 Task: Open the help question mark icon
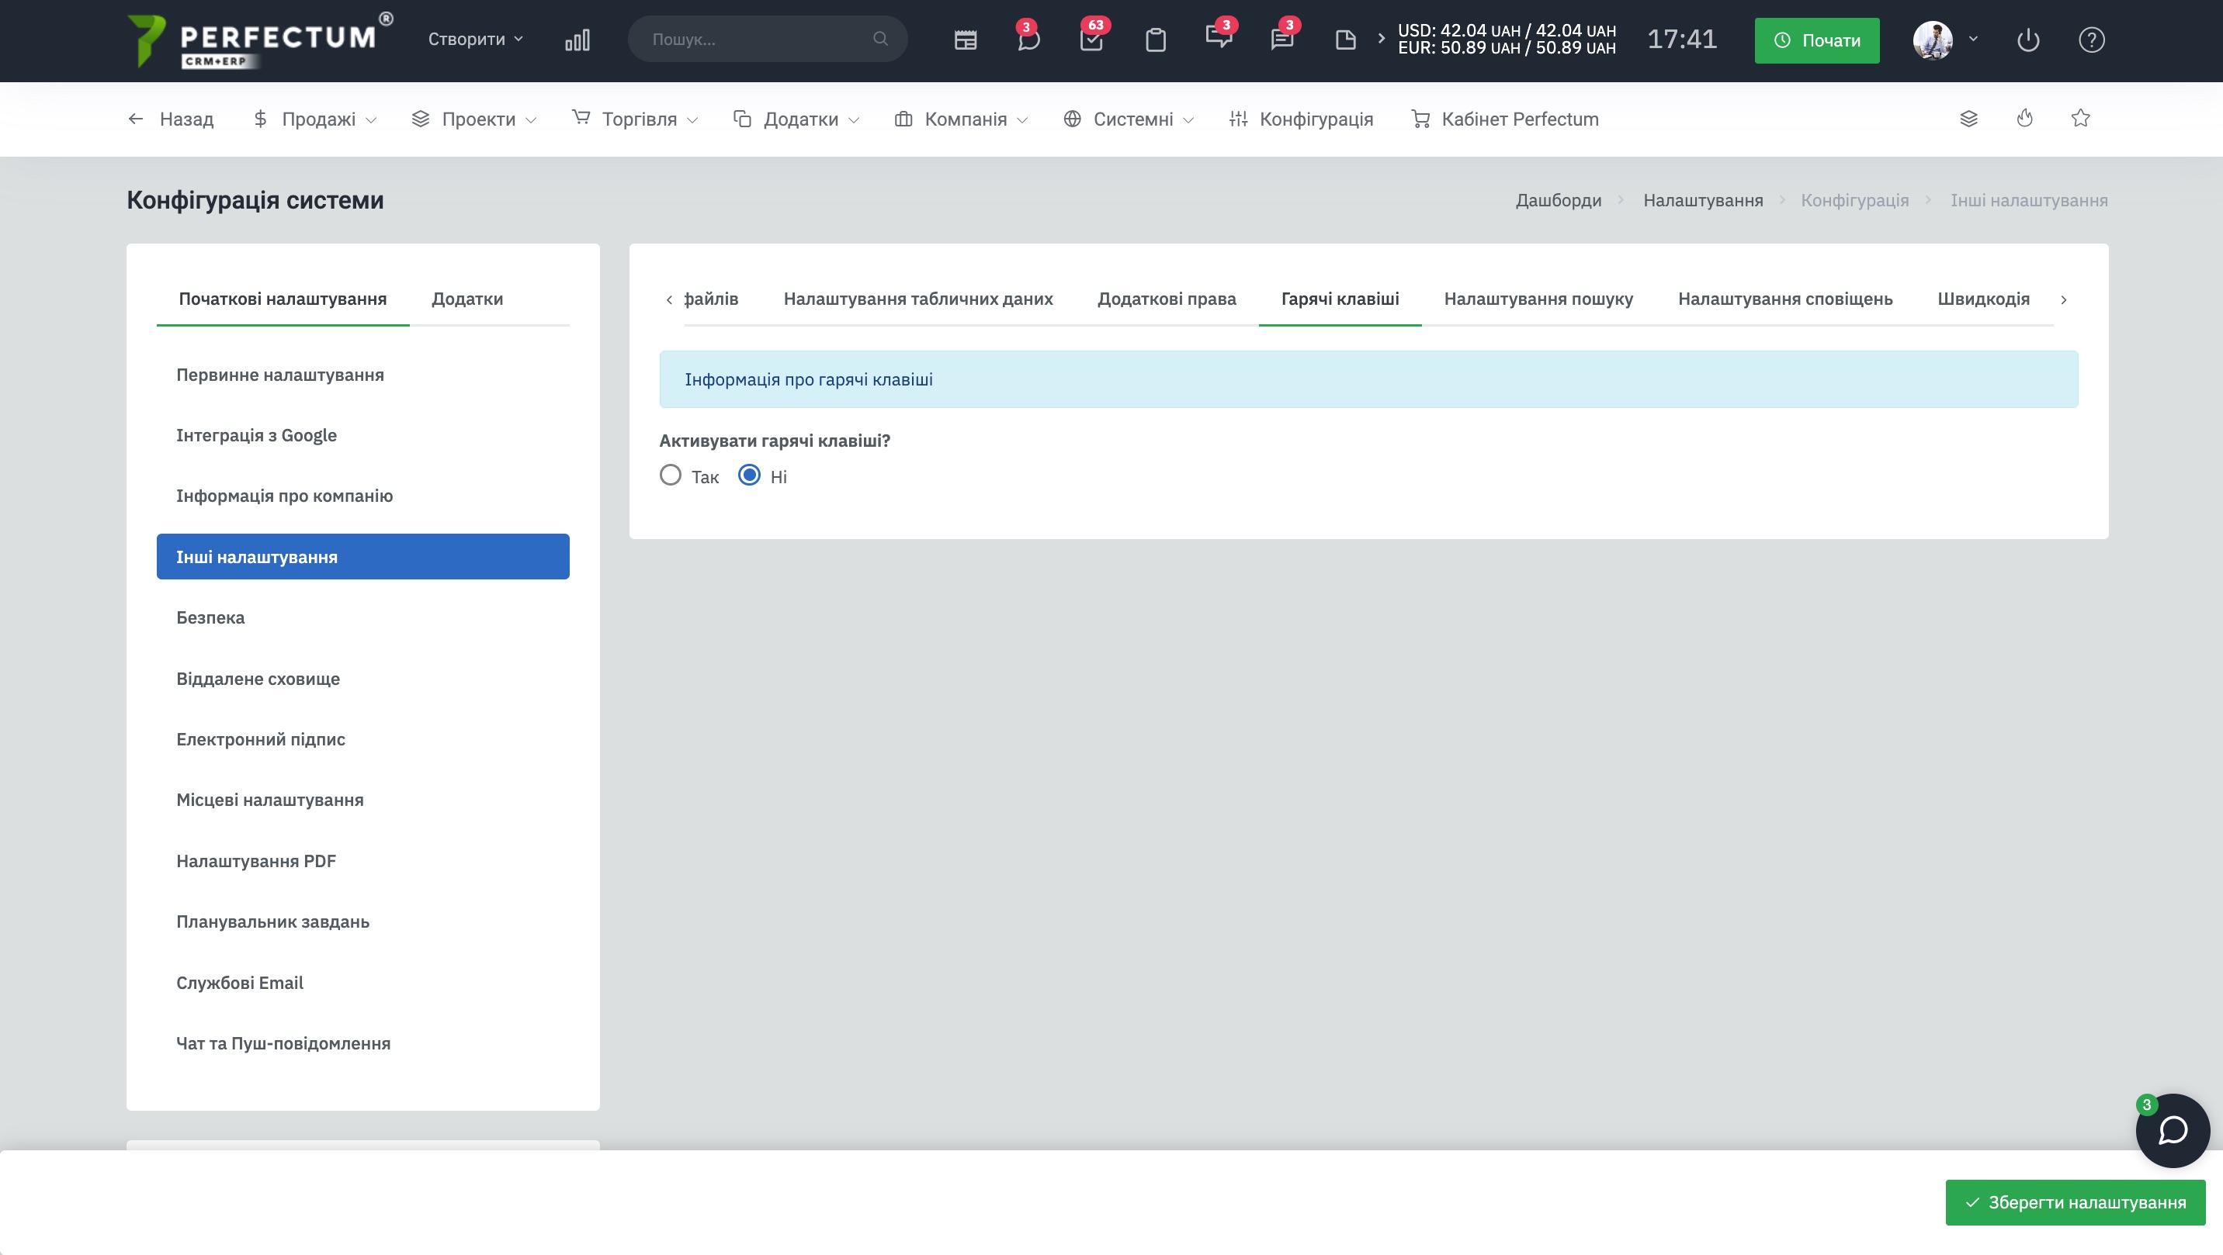click(2091, 40)
